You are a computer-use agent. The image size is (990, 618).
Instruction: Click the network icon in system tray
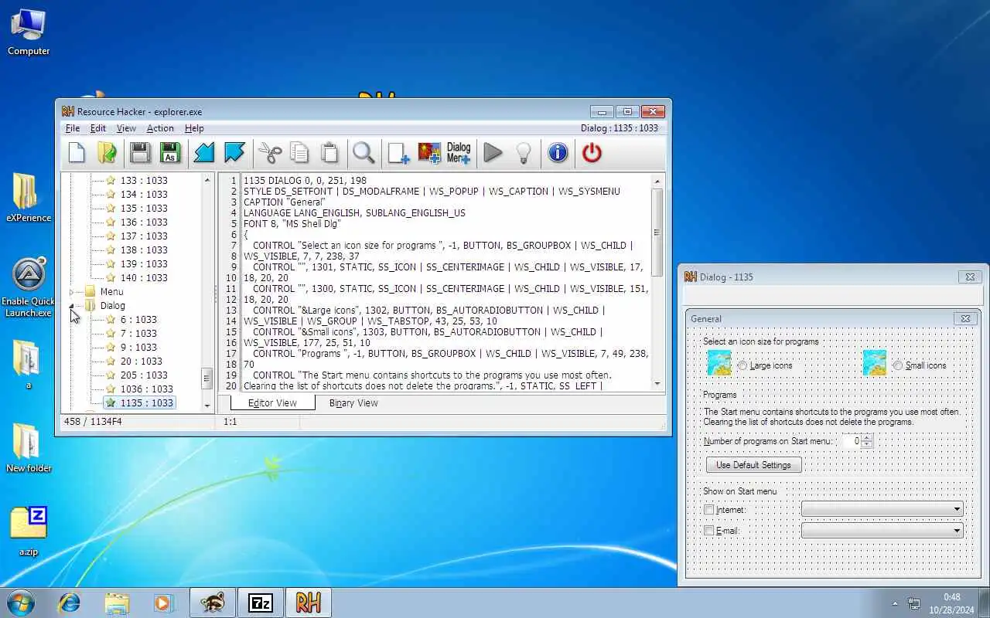click(914, 603)
